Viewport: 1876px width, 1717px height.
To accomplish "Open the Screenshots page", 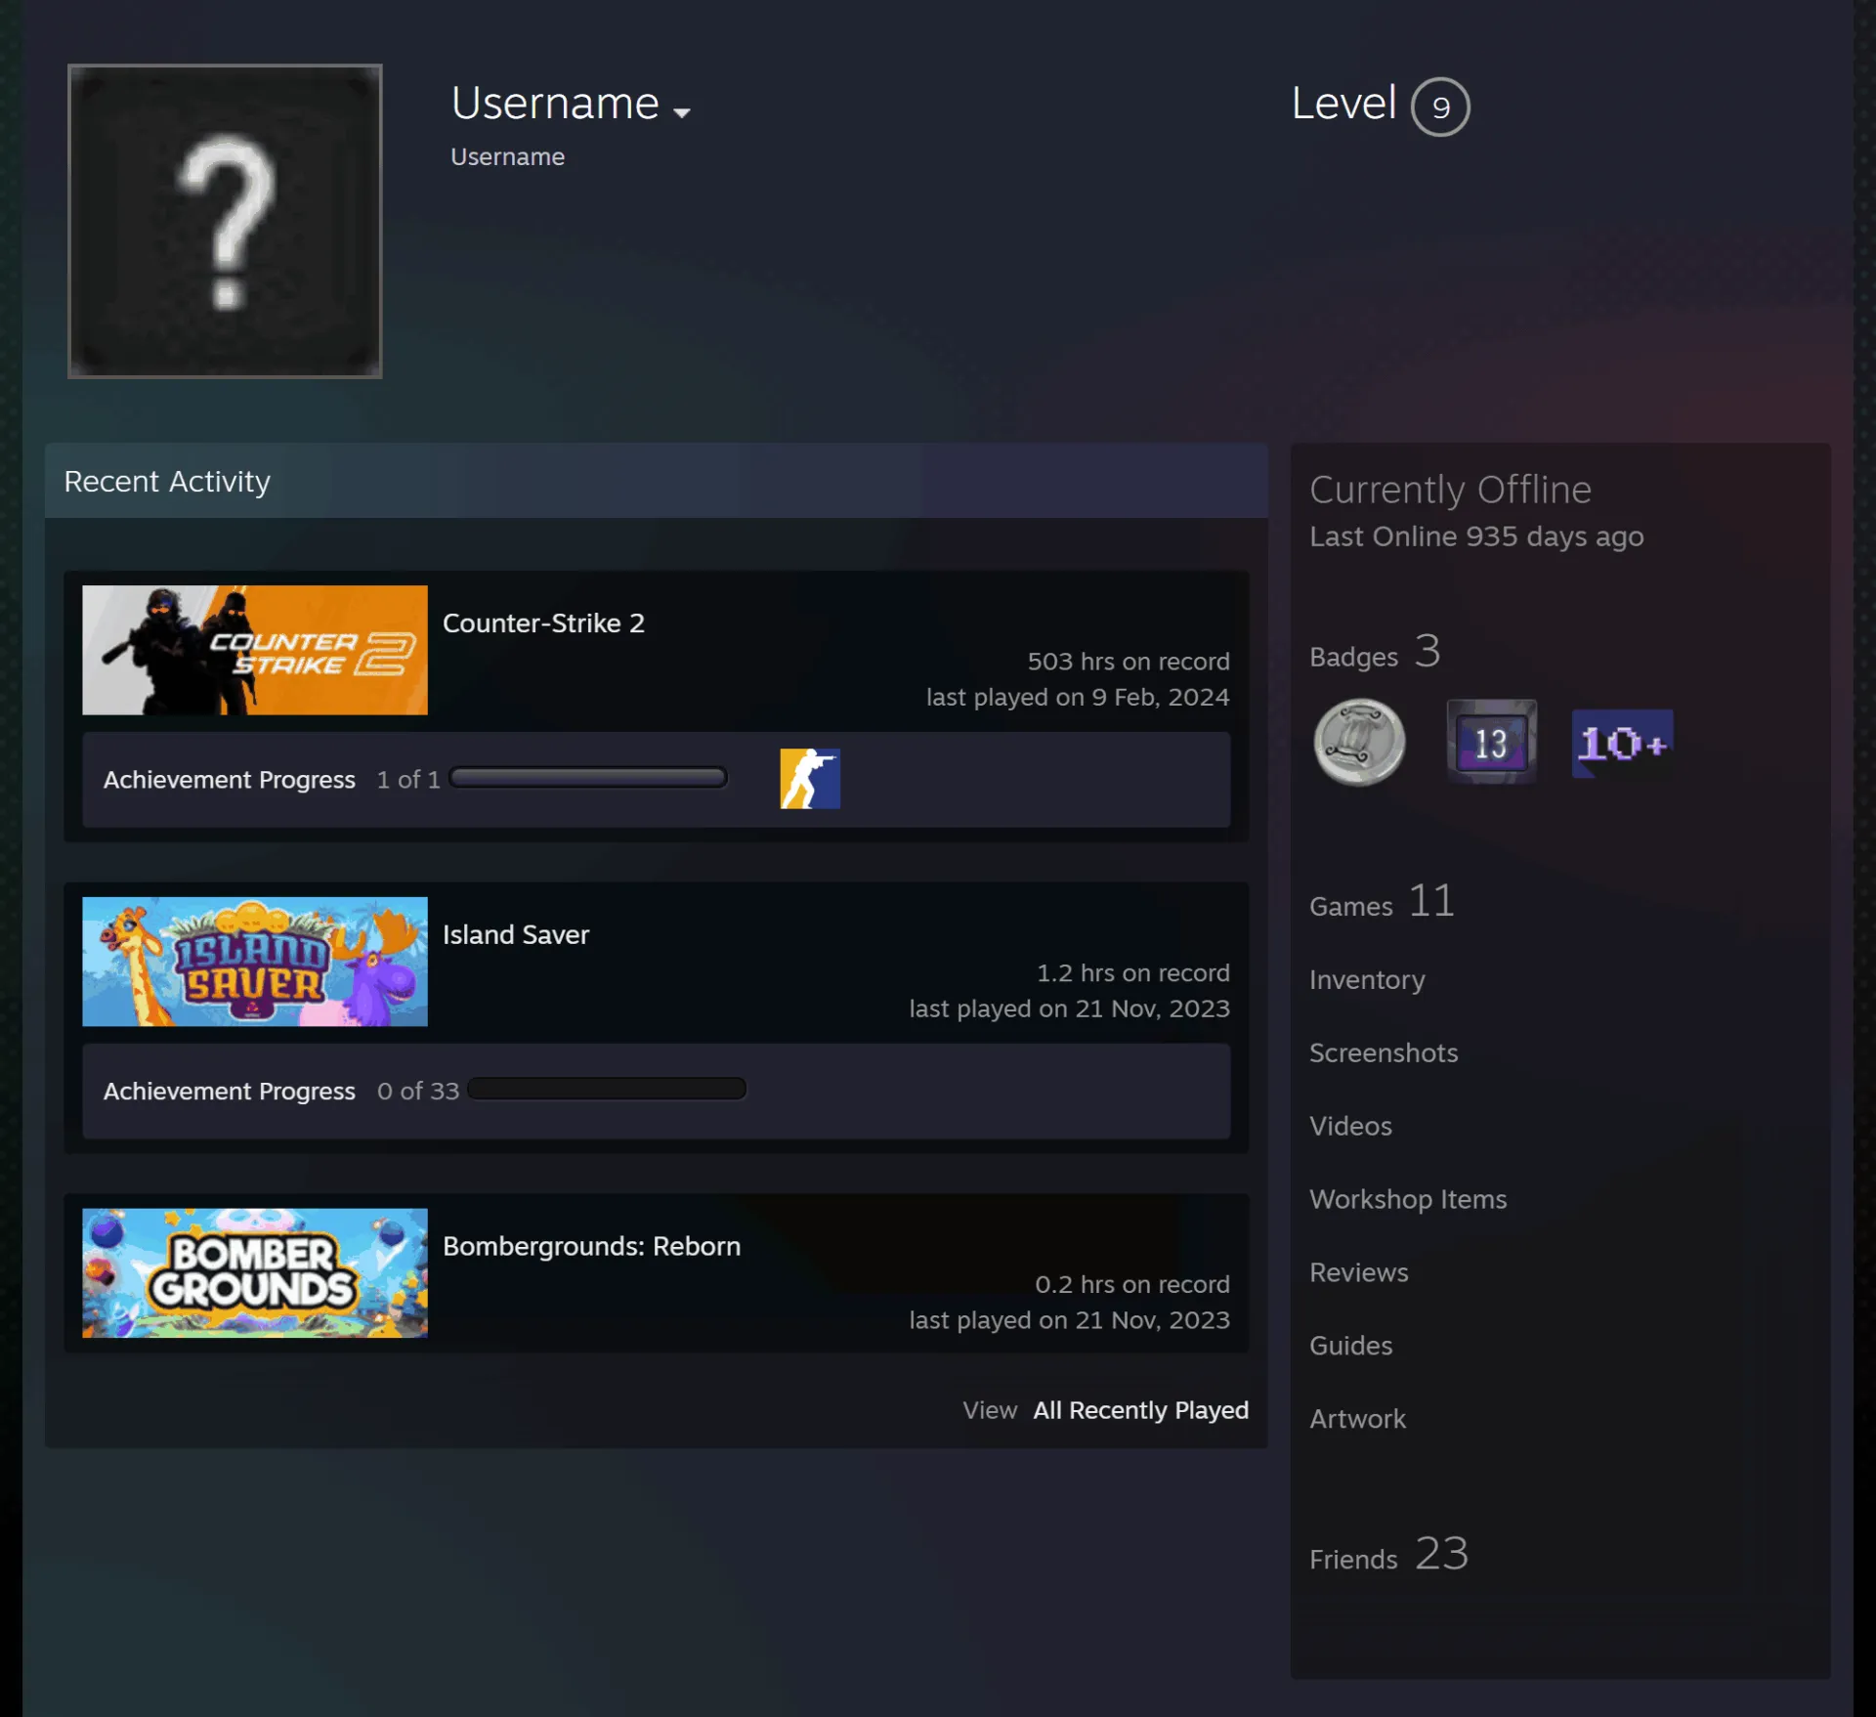I will [1384, 1052].
